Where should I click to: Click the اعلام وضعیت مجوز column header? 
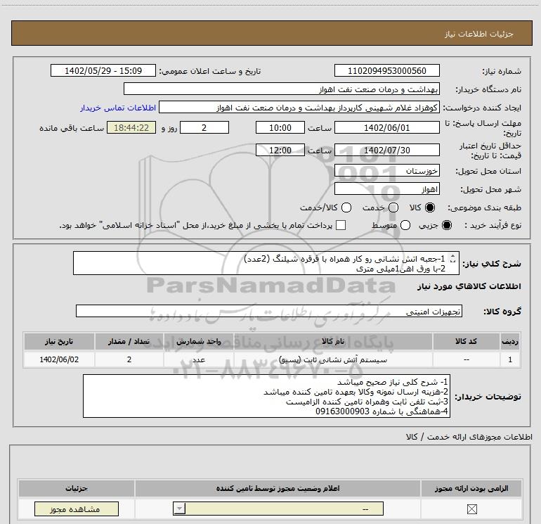tap(278, 488)
